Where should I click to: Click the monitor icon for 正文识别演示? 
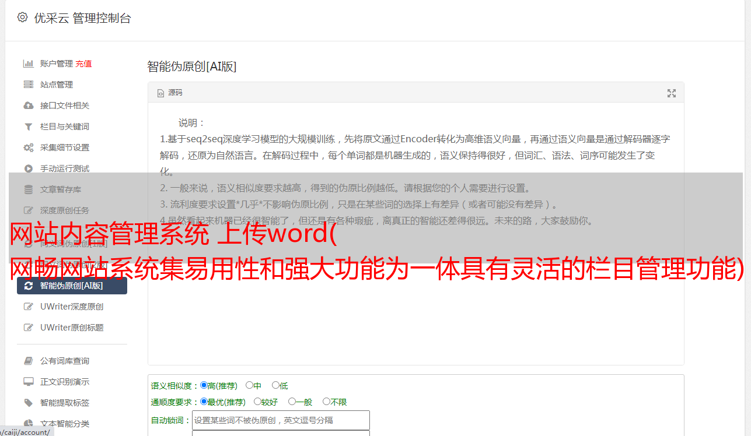tap(28, 382)
